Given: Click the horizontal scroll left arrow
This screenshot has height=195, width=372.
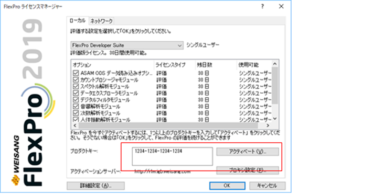Looking at the screenshot, I should [75, 125].
